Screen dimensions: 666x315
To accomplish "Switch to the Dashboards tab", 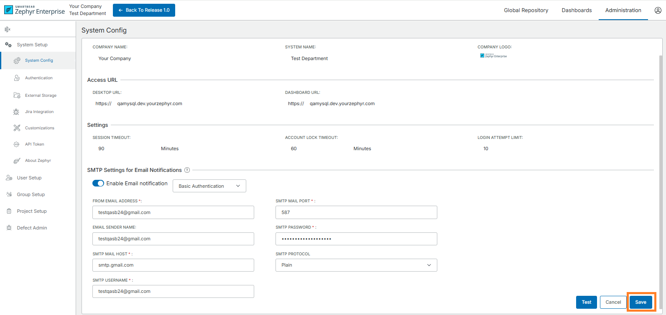I will (577, 10).
